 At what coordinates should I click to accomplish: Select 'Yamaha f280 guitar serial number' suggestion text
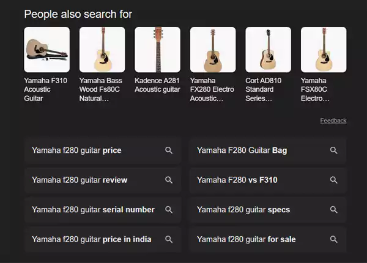pos(93,210)
